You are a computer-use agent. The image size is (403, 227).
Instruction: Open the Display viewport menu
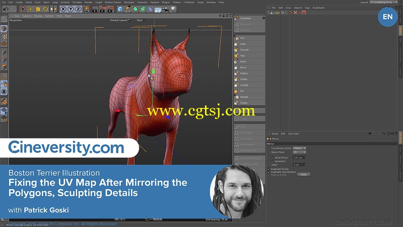pos(38,16)
